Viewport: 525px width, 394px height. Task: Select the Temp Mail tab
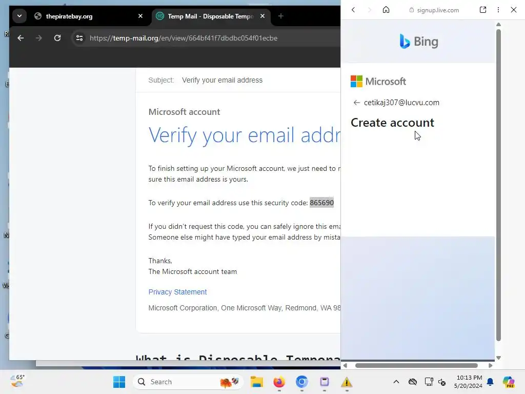click(211, 16)
